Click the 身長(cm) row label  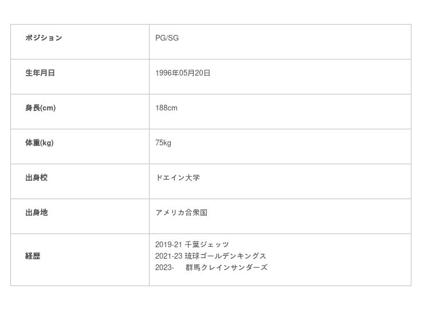point(40,108)
